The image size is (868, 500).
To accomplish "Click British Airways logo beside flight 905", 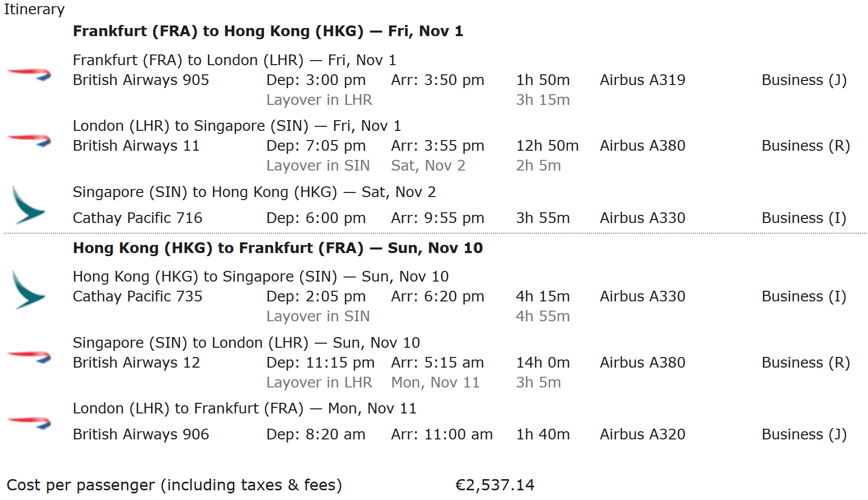I will [x=29, y=74].
